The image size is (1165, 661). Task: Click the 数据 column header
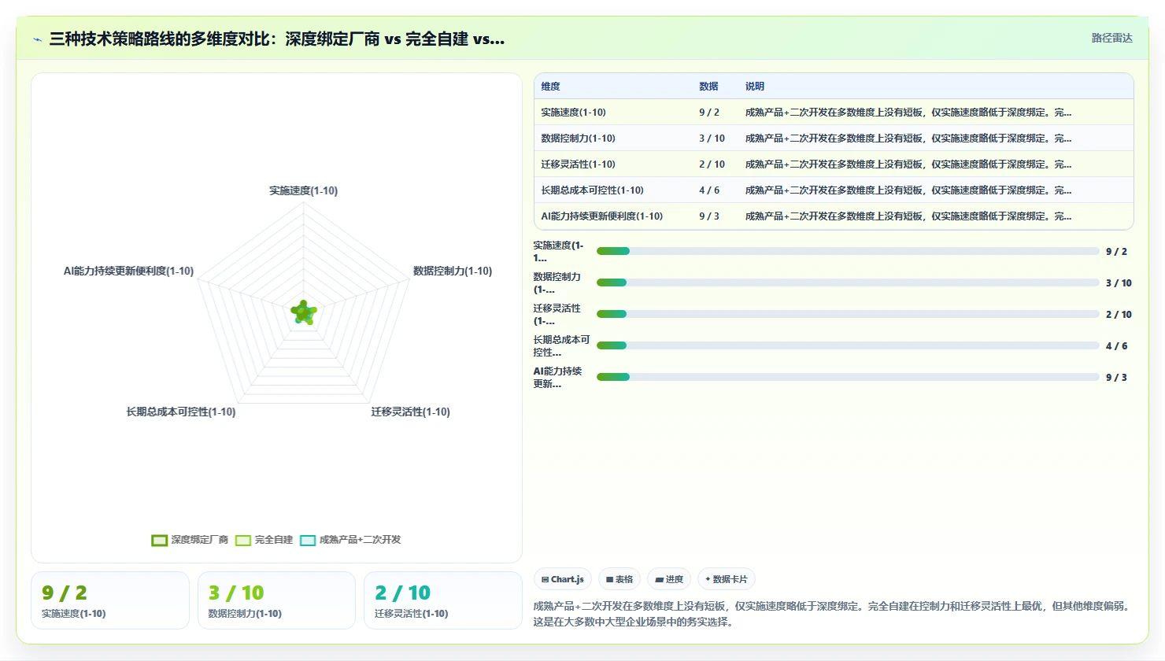coord(708,87)
